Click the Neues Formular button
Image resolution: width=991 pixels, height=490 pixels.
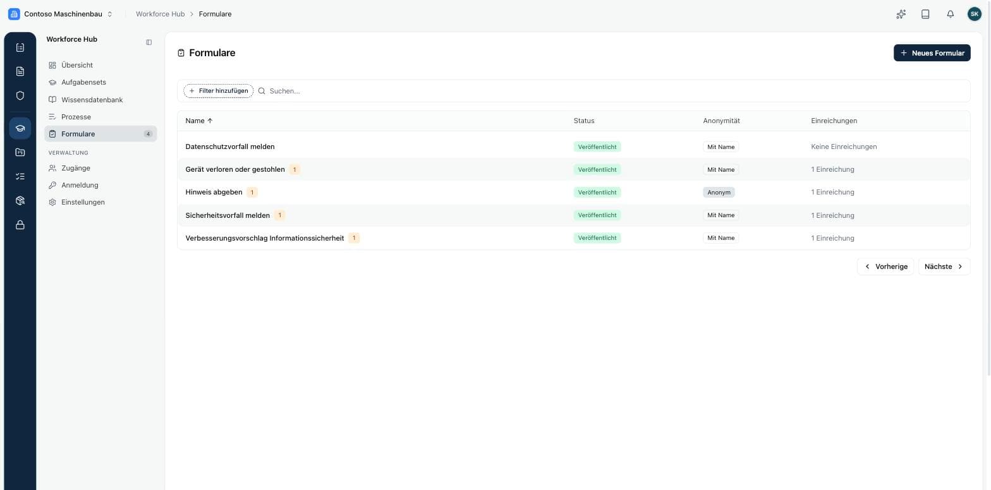932,53
